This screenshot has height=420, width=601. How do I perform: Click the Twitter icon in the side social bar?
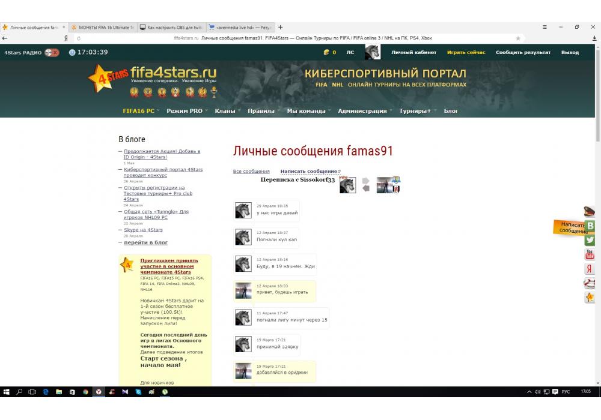pos(590,240)
